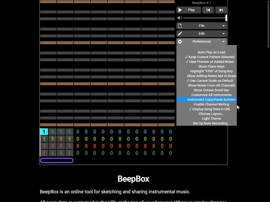This screenshot has height=202, width=270.
Task: Open the Edit dropdown menu
Action: pos(202,34)
